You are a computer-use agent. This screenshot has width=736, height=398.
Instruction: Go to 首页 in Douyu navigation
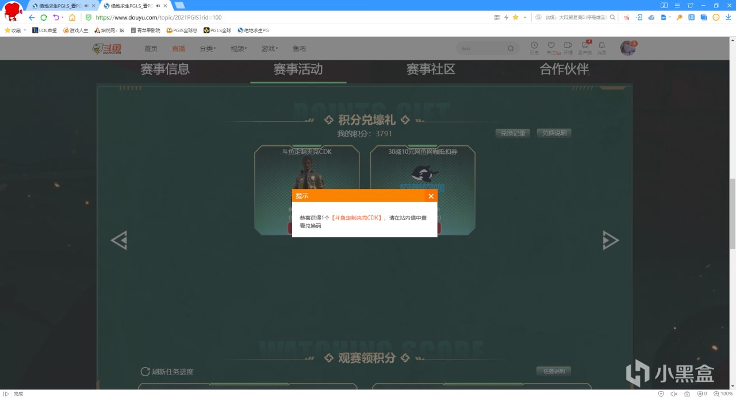pos(151,49)
